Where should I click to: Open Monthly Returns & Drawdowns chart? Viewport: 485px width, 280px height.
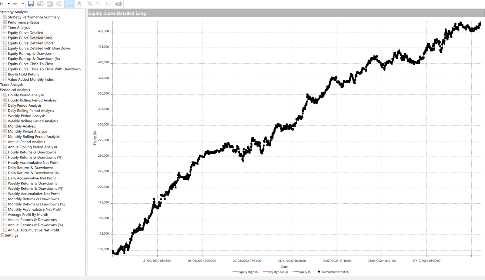point(33,199)
